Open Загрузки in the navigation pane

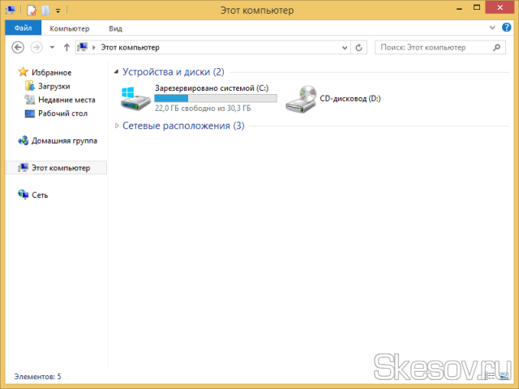coord(54,86)
